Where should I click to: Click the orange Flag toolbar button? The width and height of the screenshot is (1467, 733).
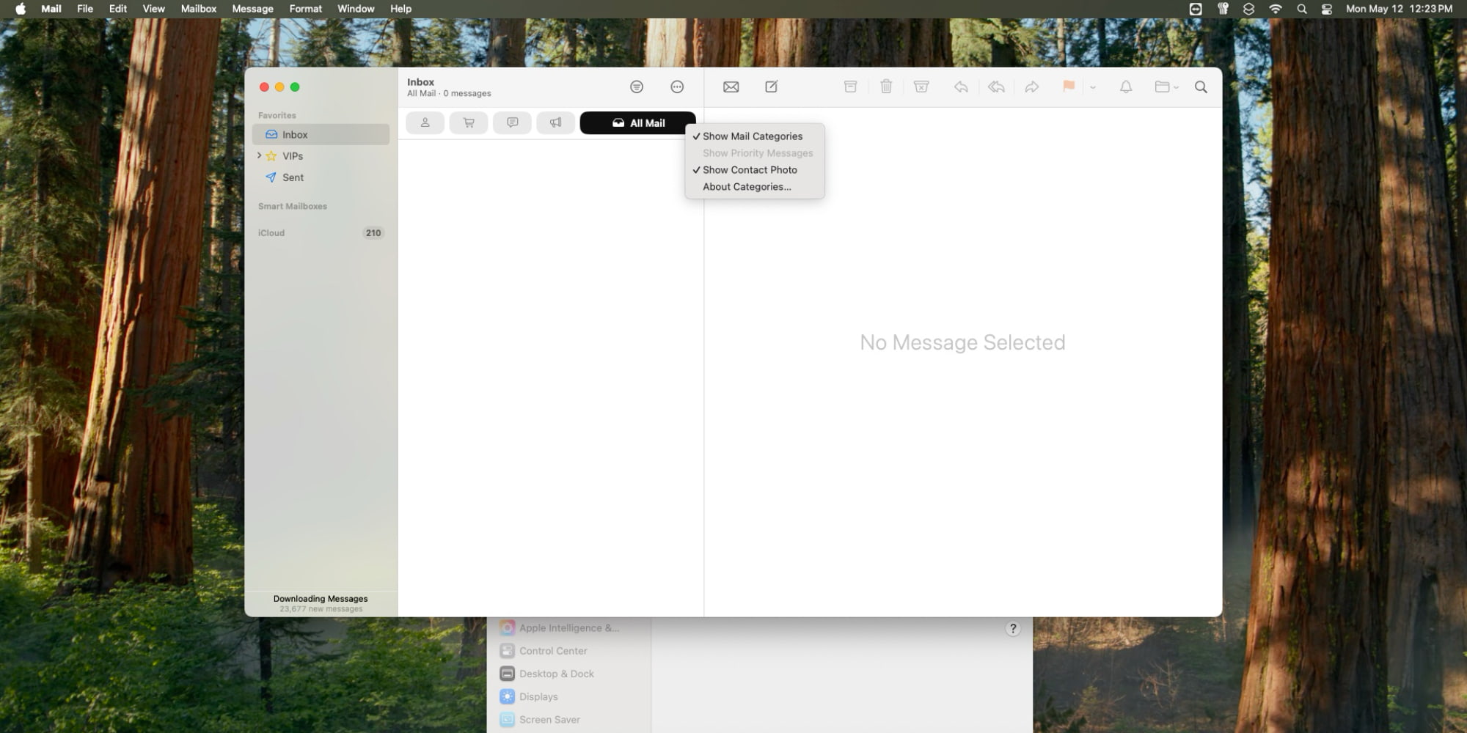pyautogui.click(x=1068, y=86)
